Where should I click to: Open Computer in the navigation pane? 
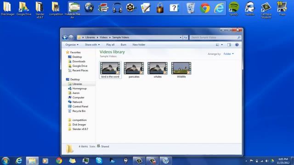coord(76,98)
